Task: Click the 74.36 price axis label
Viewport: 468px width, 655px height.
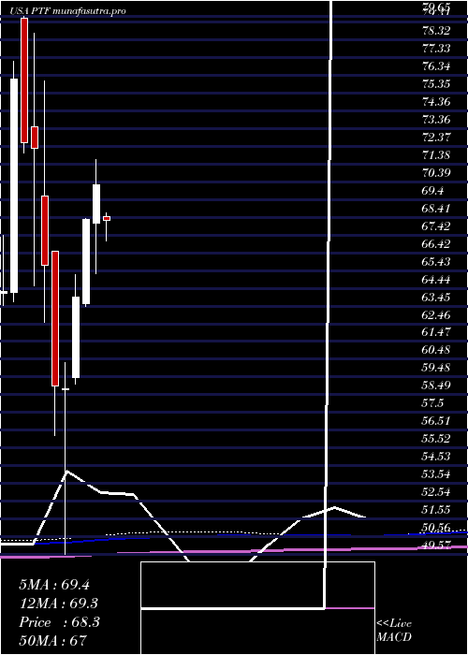Action: 436,101
